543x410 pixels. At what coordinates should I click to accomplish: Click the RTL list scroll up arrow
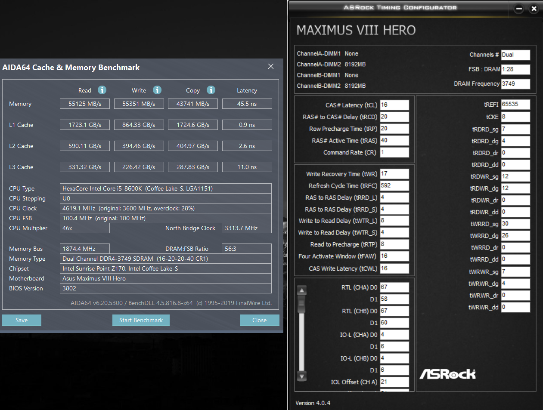[x=302, y=290]
